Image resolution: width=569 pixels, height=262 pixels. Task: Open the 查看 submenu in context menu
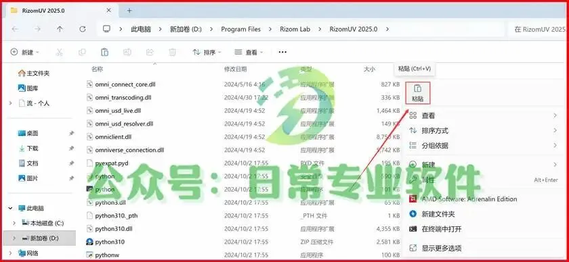pos(482,115)
